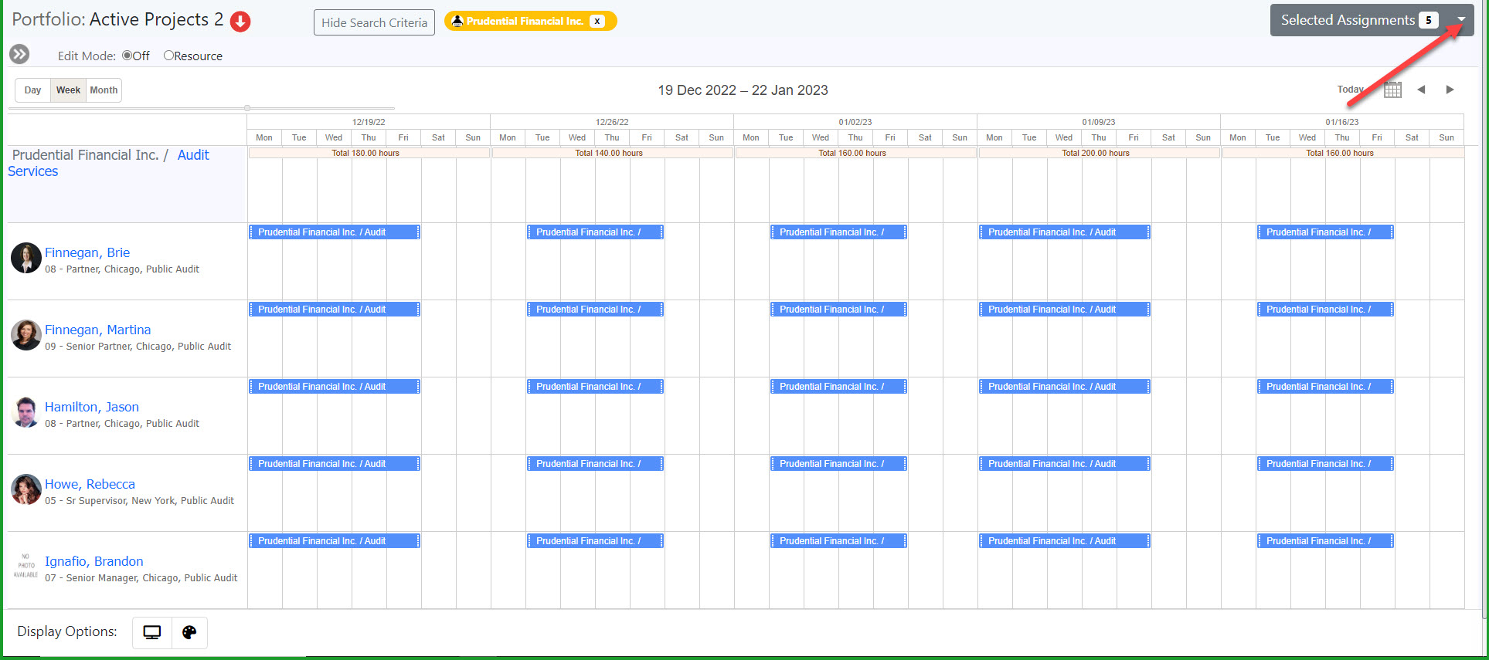Click Total 180.00 hours summary
1489x660 pixels.
tap(369, 153)
